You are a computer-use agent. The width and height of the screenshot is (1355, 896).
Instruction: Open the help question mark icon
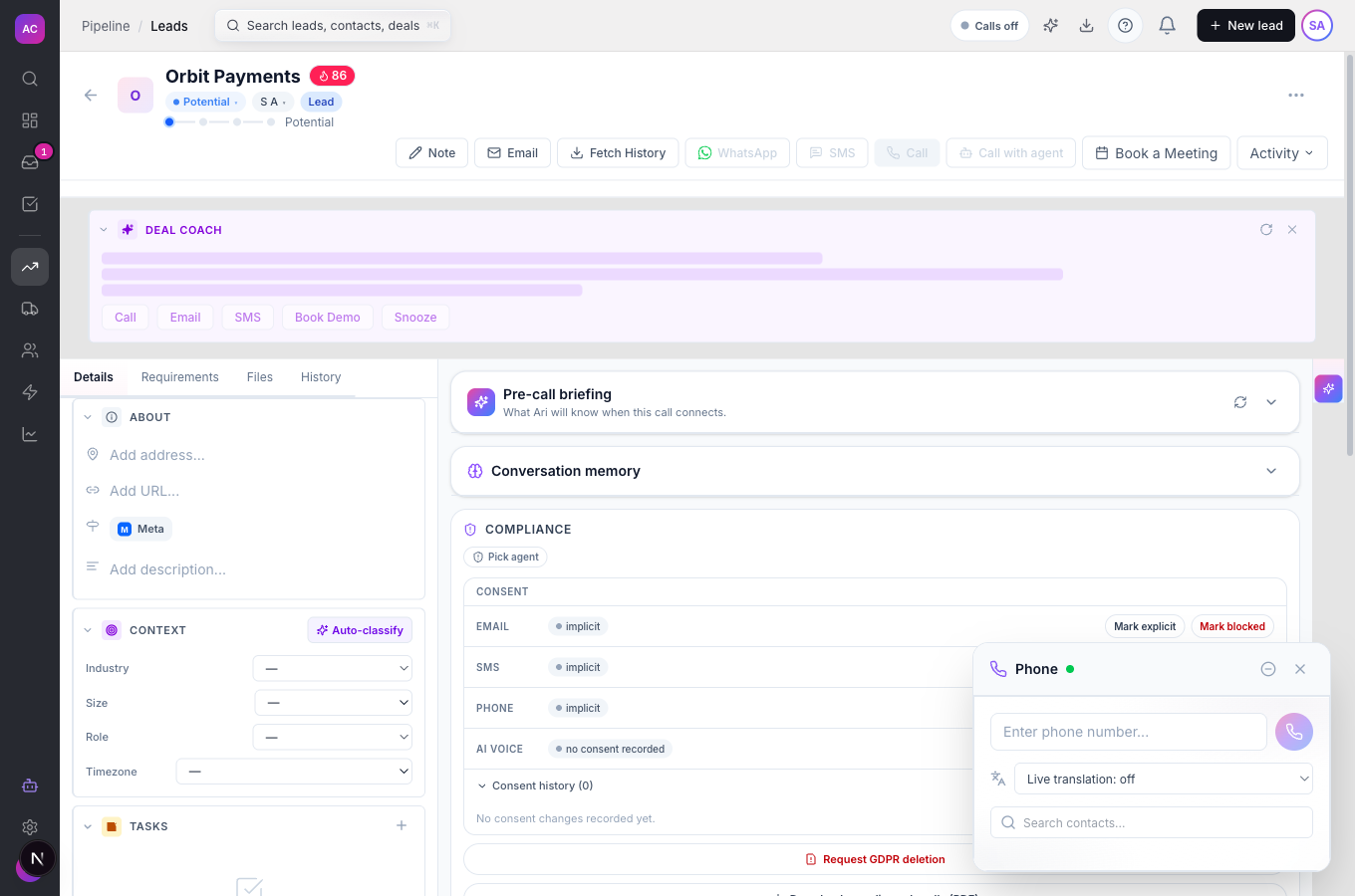pos(1125,26)
